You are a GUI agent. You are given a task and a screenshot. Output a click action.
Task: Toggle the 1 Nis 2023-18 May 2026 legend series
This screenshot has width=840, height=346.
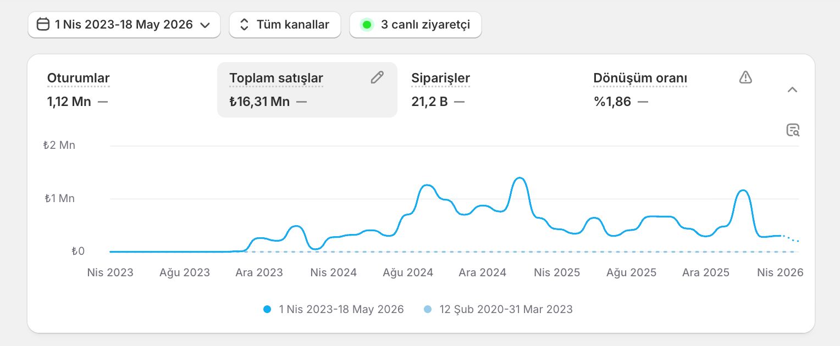tap(333, 309)
